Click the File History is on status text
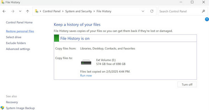This screenshot has width=209, height=110. [75, 38]
